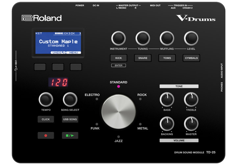Click the TUNING knob
237x165 pixels.
click(x=143, y=38)
